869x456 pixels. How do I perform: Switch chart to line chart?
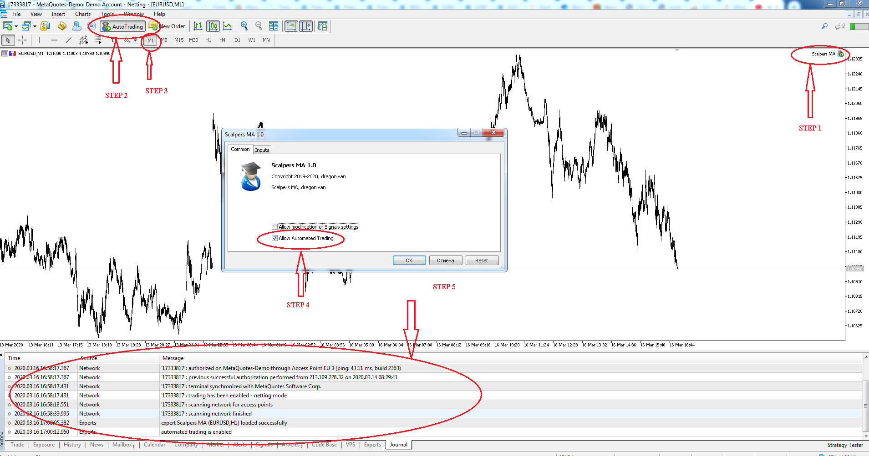point(227,26)
